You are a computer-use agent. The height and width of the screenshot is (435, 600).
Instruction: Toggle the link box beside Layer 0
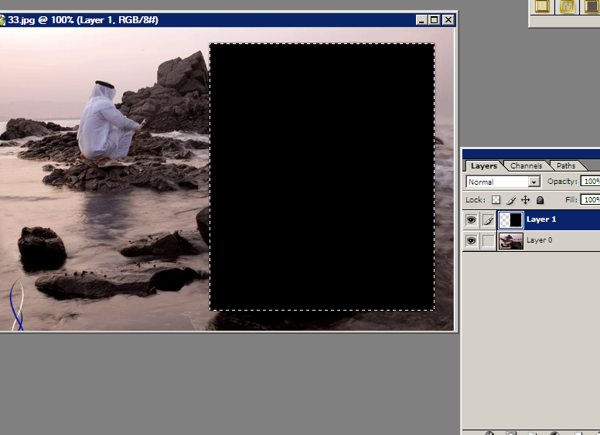point(488,241)
